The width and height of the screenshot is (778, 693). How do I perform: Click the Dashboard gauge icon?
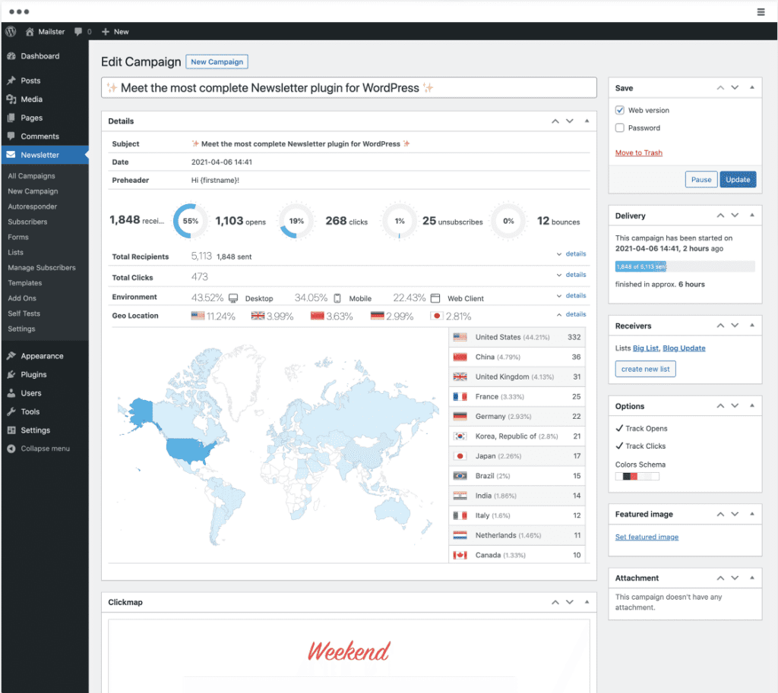click(11, 56)
